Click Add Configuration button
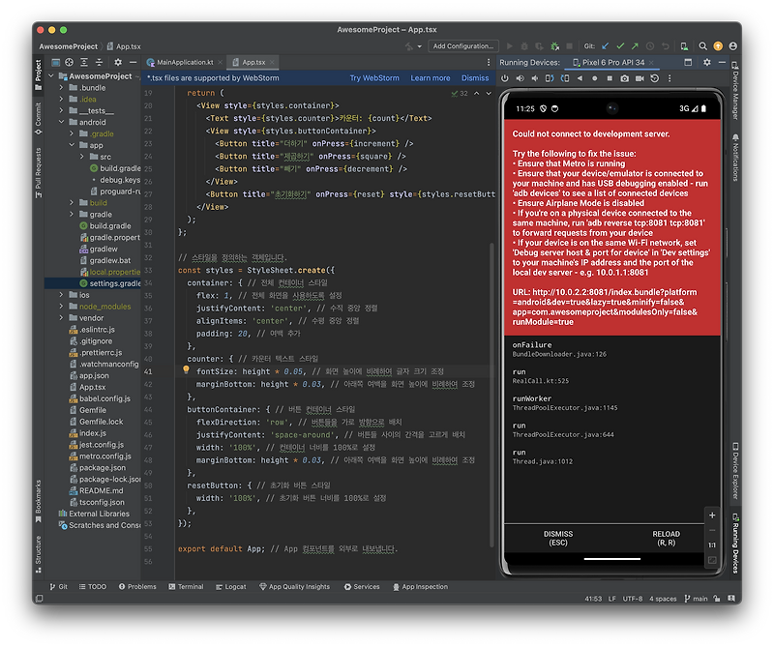774x647 pixels. click(463, 45)
